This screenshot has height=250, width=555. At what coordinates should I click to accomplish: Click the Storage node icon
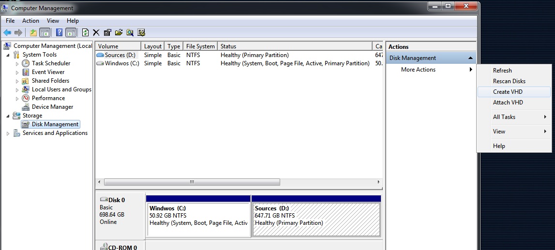pos(16,116)
